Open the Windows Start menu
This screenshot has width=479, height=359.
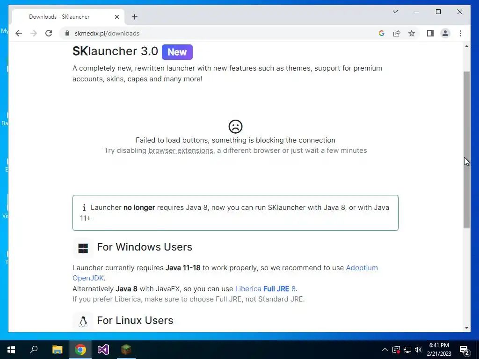tap(11, 350)
